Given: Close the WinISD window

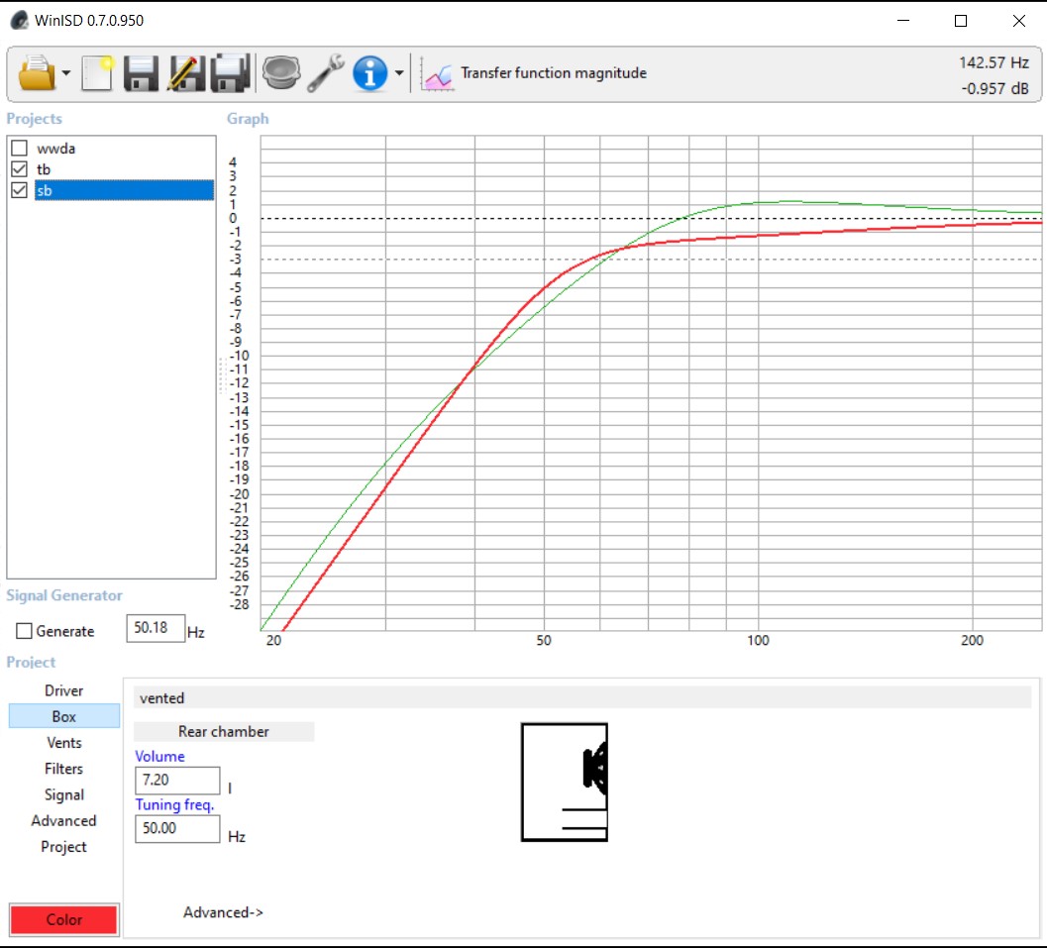Looking at the screenshot, I should pyautogui.click(x=1019, y=20).
